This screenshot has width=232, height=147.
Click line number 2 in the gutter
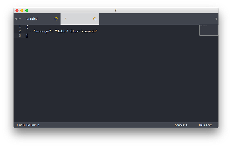20,31
